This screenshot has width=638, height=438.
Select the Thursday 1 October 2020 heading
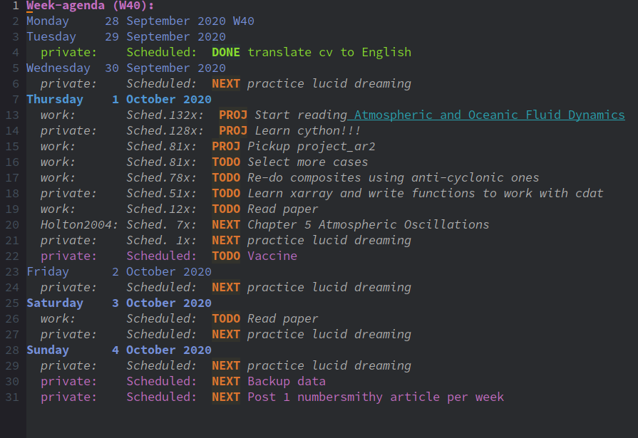point(119,99)
